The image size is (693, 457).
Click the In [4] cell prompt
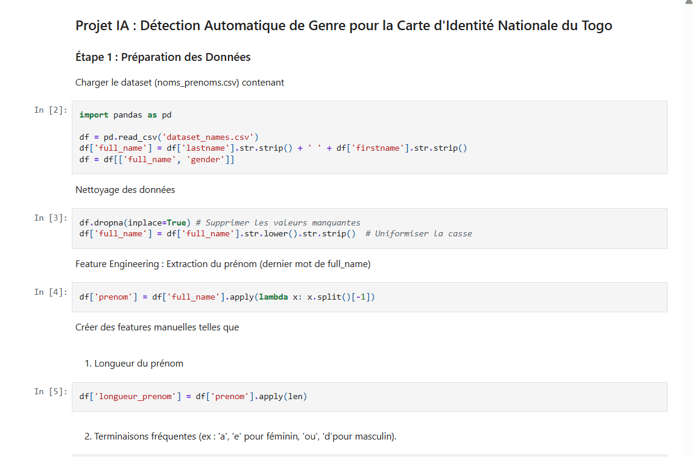tap(51, 292)
